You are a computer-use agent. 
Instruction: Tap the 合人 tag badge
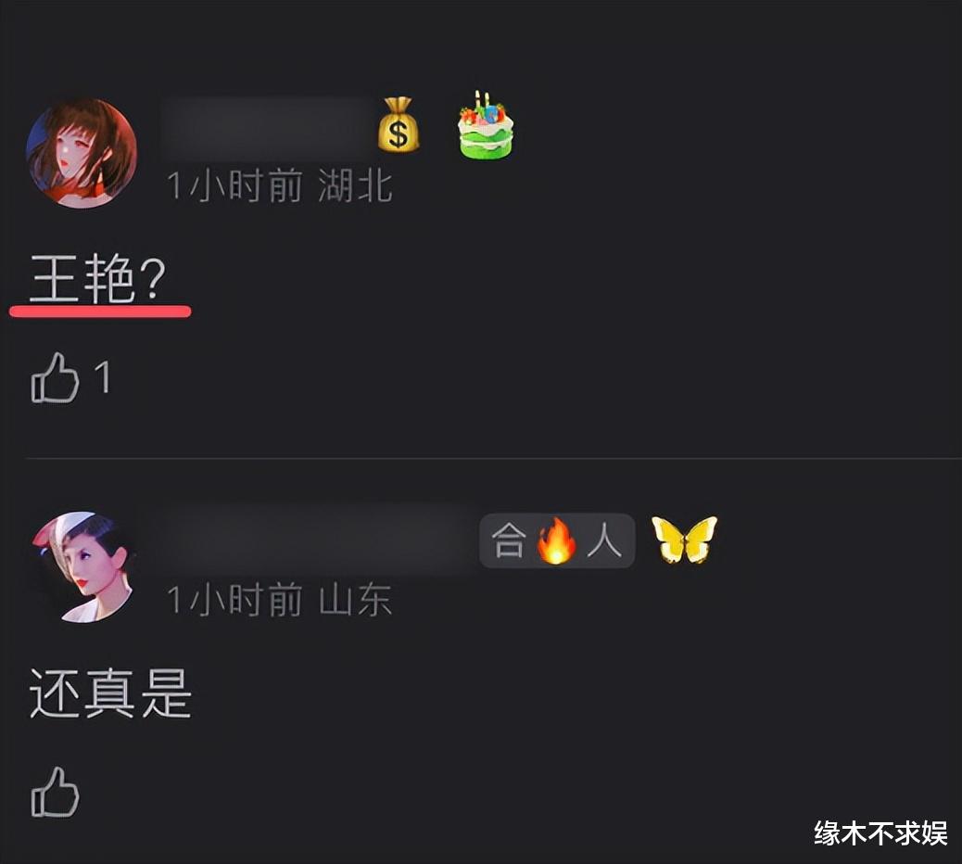557,540
